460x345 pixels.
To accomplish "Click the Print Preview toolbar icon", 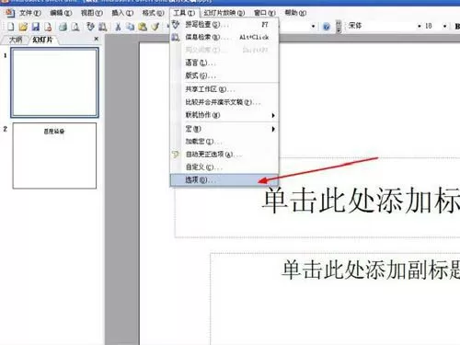I will point(75,27).
